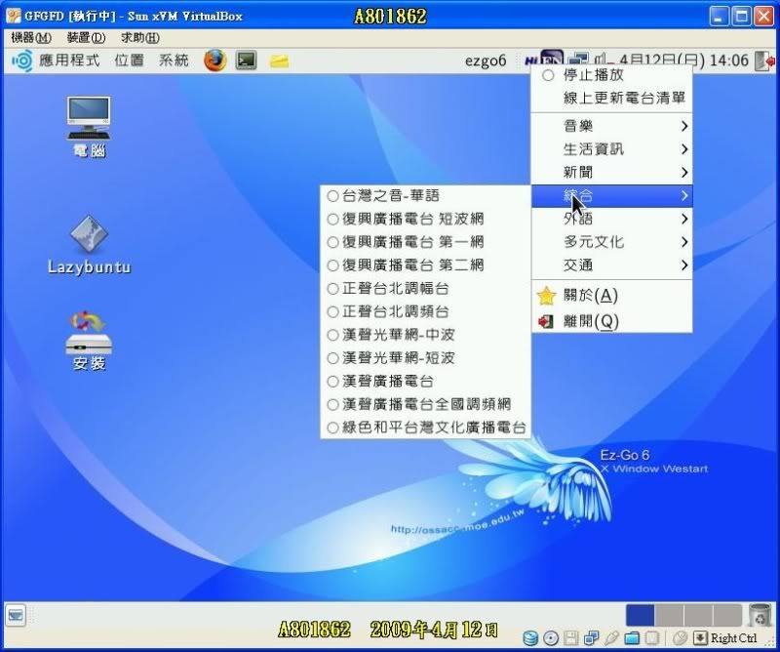
Task: Select station 復興廣播電台 短波網
Action: [425, 219]
